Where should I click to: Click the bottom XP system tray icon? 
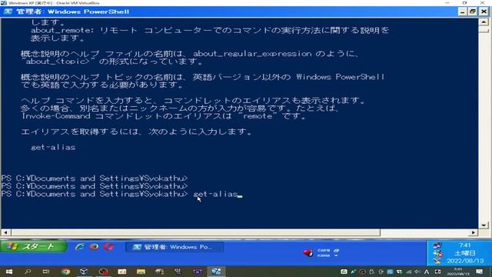click(437, 261)
